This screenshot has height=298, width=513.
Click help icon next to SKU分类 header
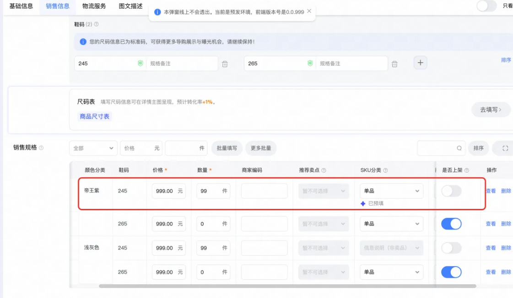[x=385, y=170]
